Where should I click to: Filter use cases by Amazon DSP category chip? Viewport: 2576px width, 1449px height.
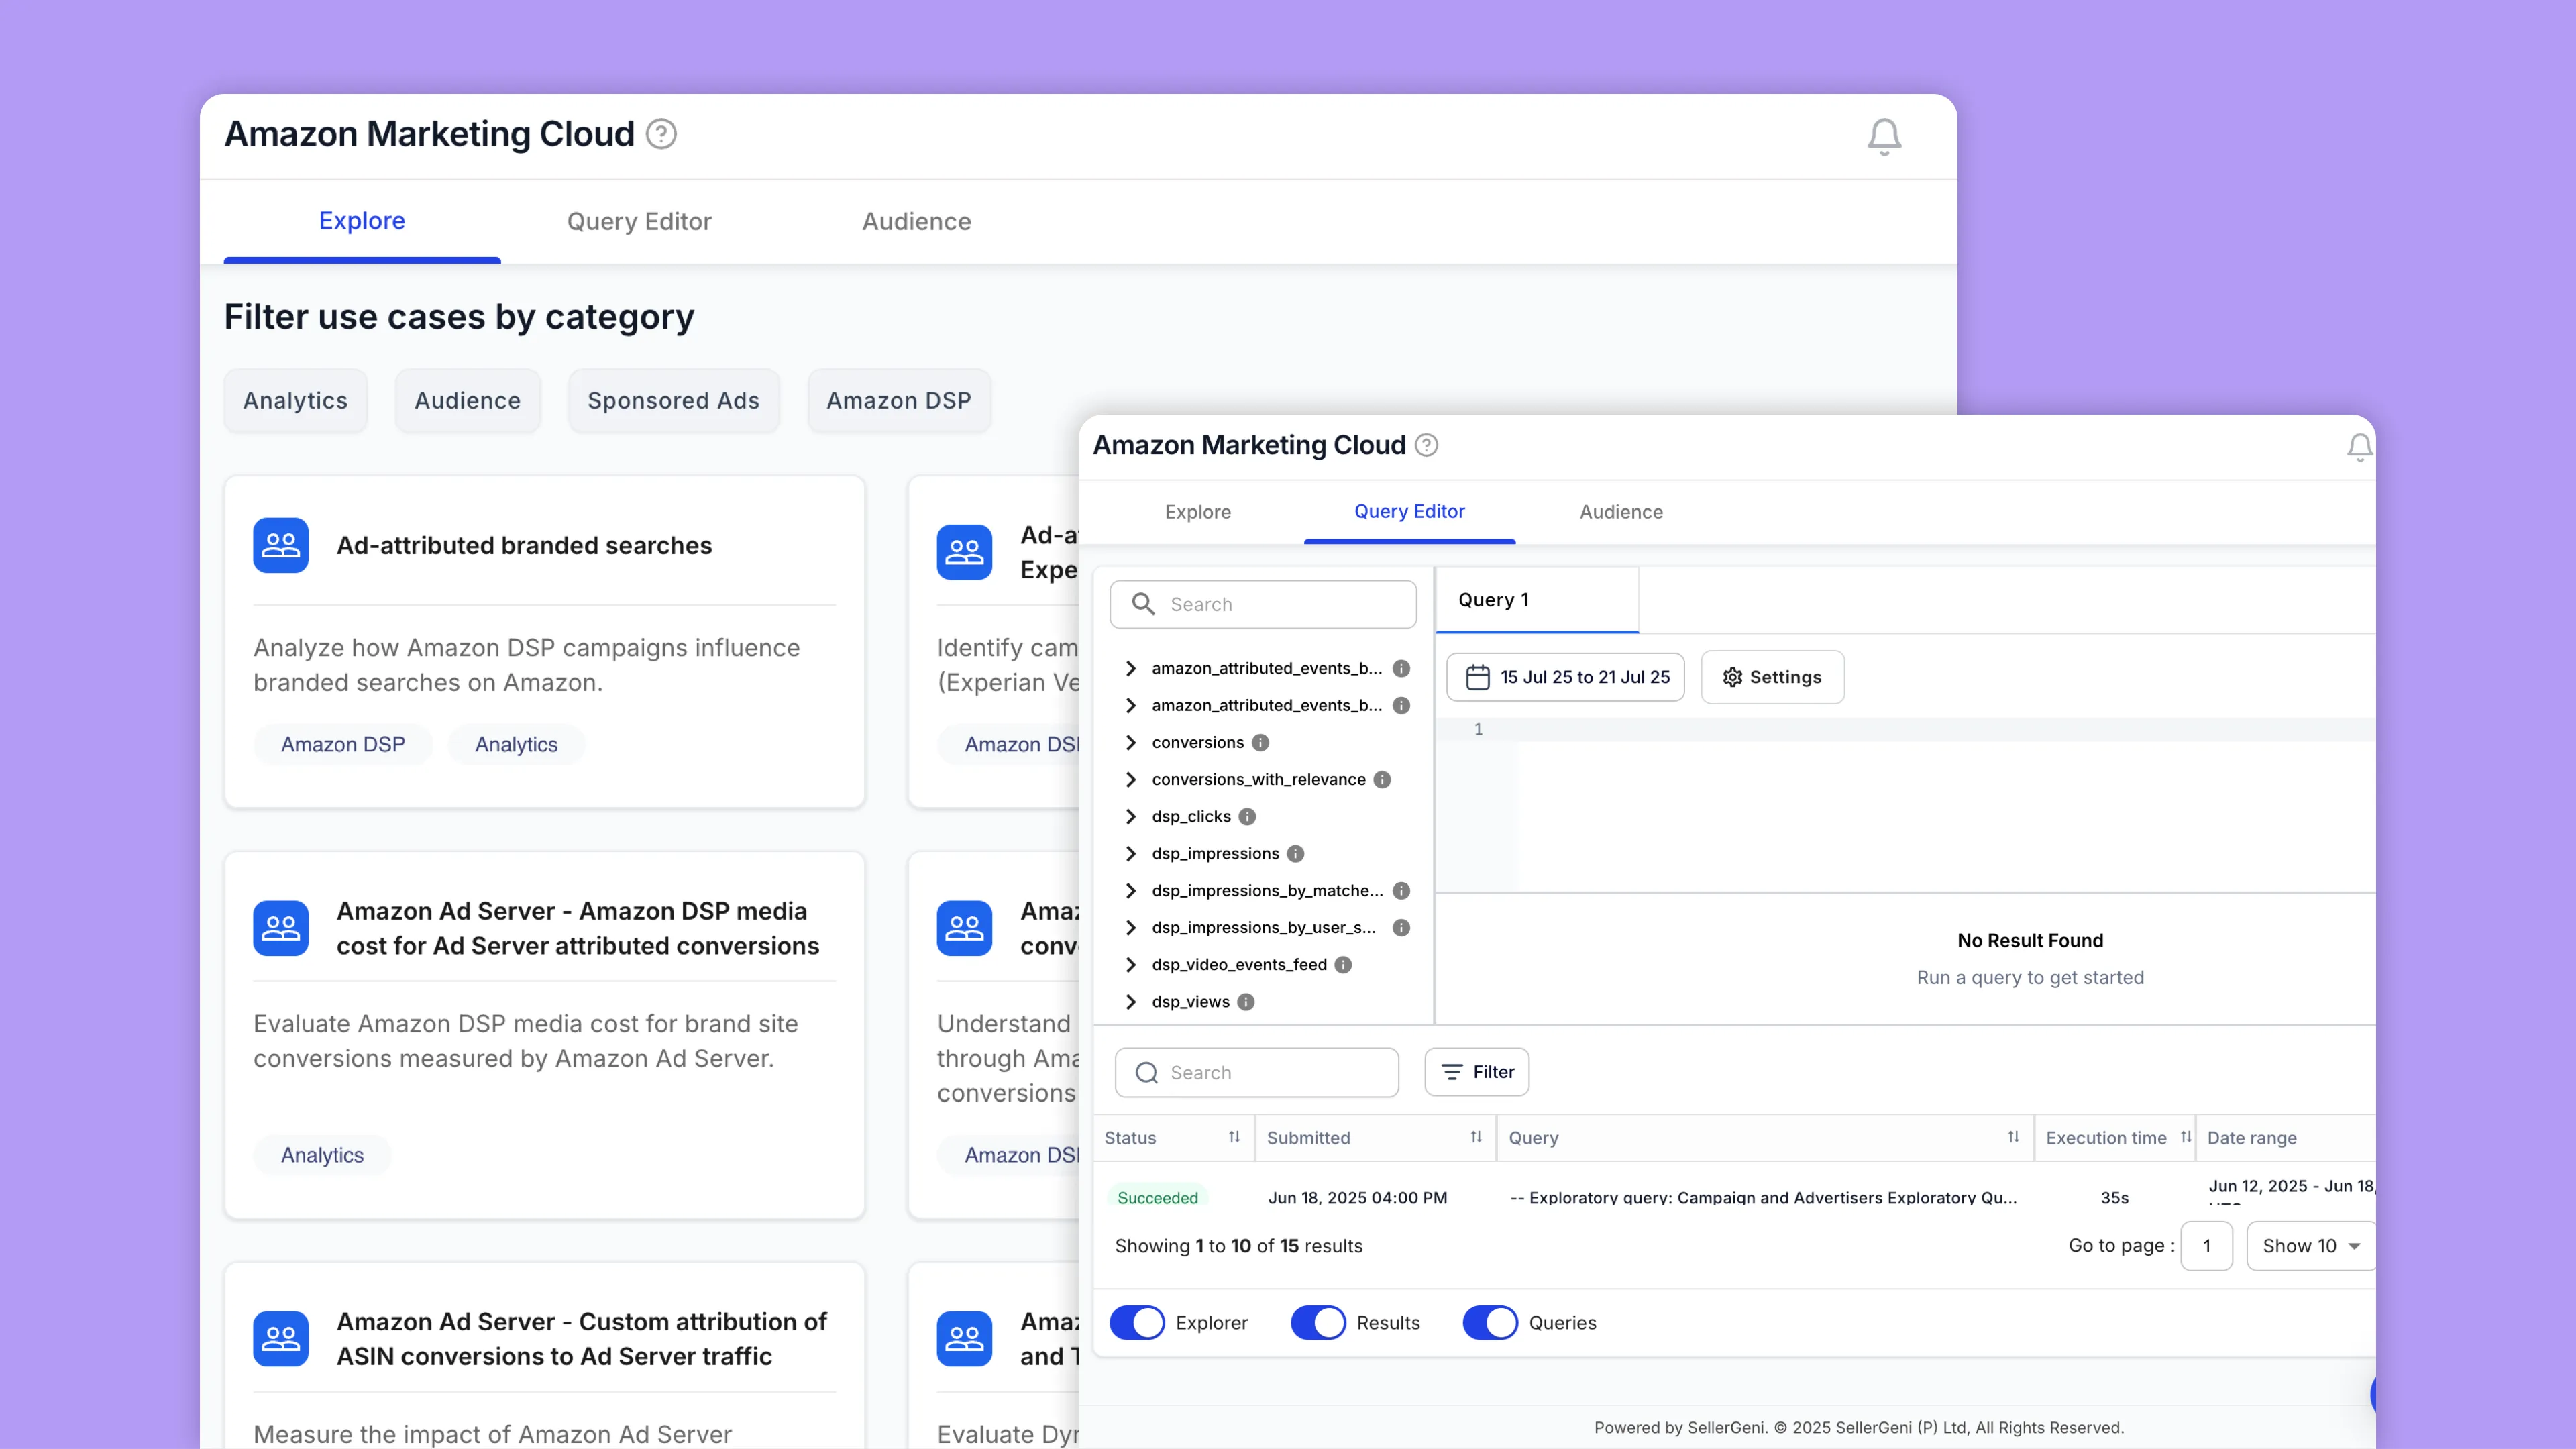coord(899,400)
